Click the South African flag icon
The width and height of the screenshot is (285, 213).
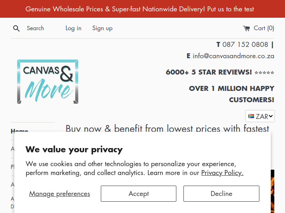click(x=251, y=116)
